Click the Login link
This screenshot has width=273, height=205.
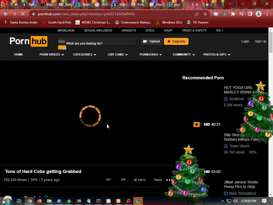coord(245,41)
